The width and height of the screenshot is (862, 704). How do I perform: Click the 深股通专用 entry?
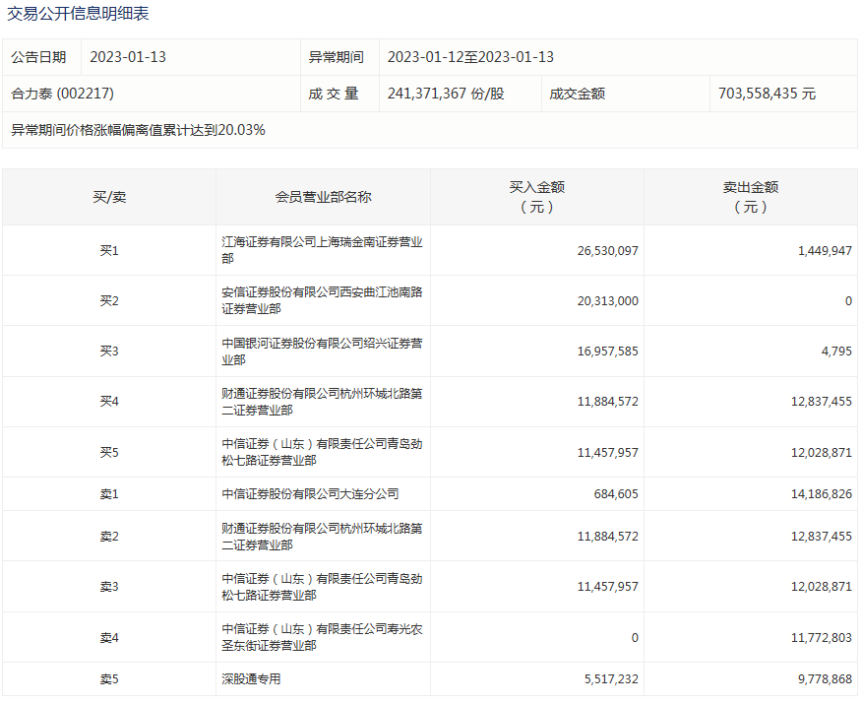[x=251, y=679]
